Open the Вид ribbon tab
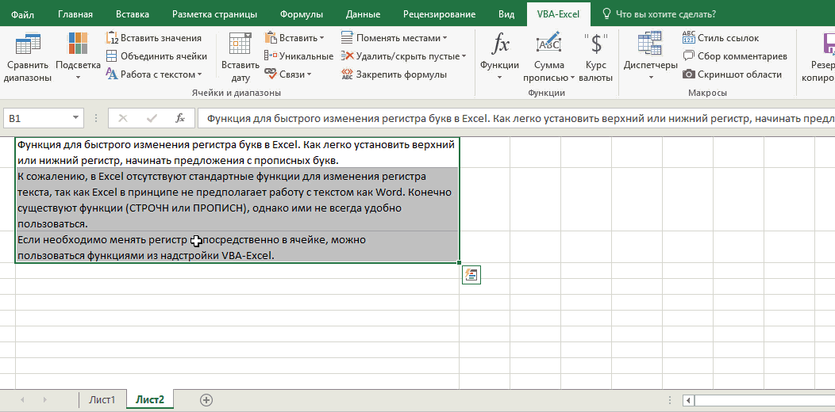Image resolution: width=835 pixels, height=412 pixels. [x=506, y=14]
